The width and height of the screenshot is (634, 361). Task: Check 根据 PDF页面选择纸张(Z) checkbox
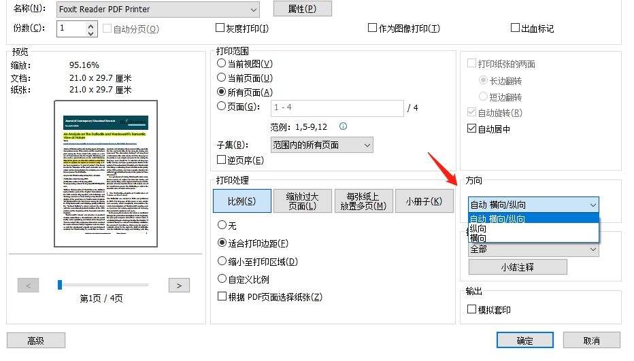222,296
